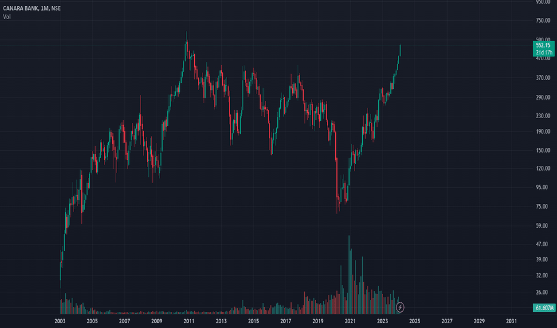The height and width of the screenshot is (328, 557).
Task: Click the 2025 label on the time axis
Action: pyautogui.click(x=415, y=321)
